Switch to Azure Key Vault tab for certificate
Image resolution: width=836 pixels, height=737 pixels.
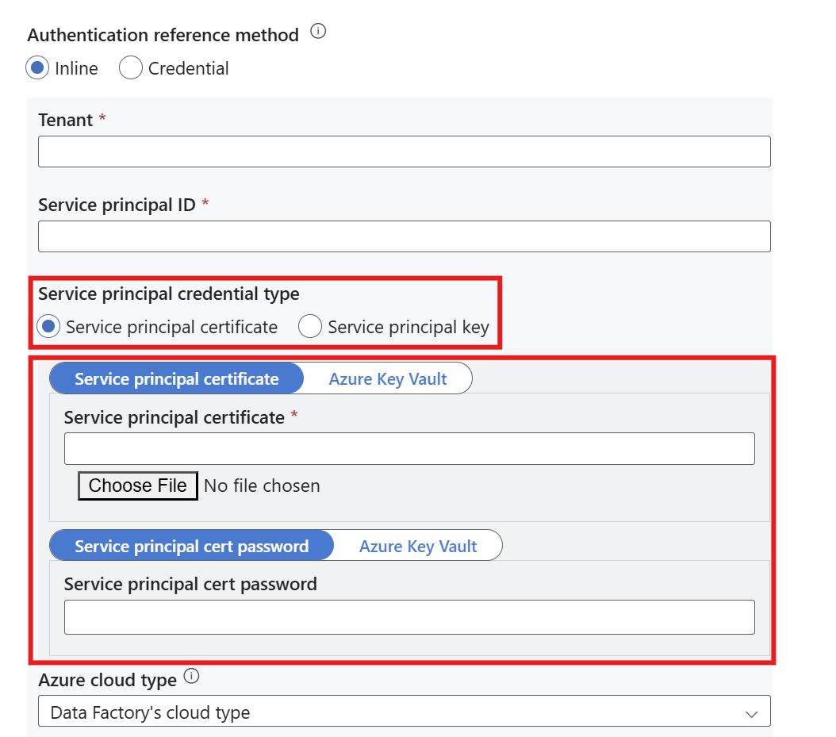coord(388,379)
